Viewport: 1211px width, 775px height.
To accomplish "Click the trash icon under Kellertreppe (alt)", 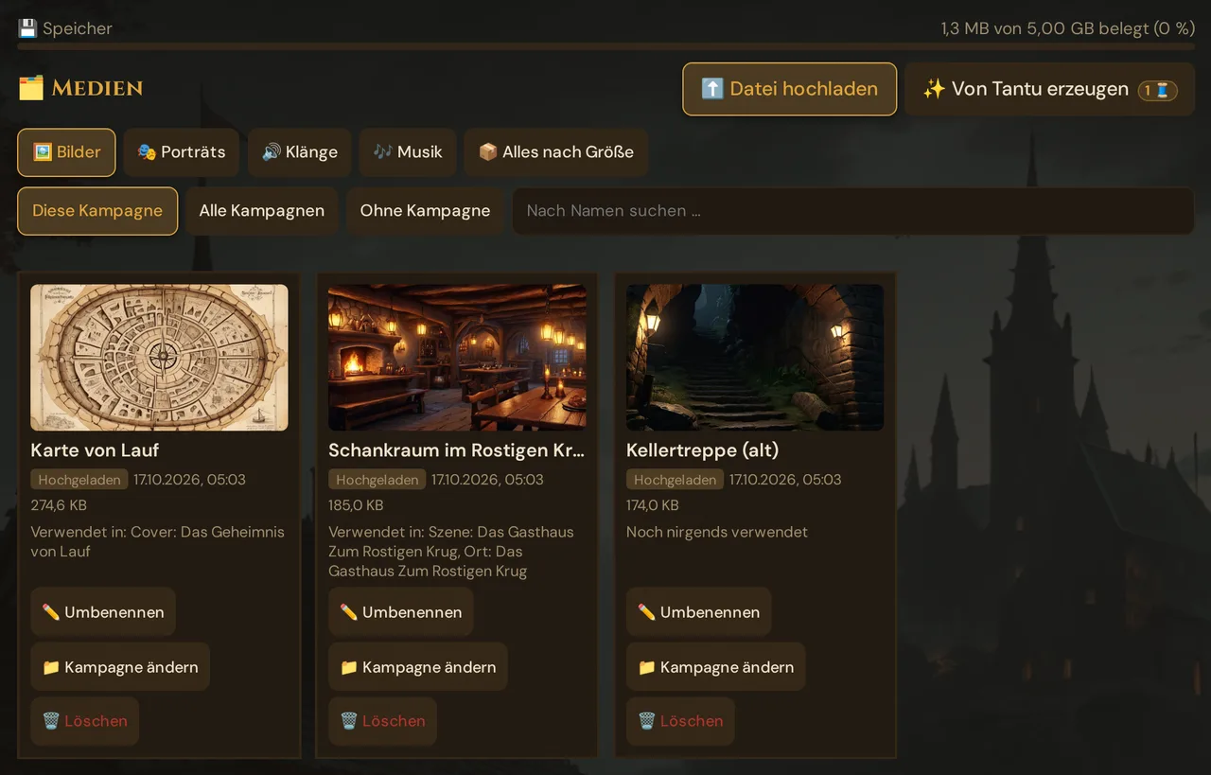I will point(647,721).
